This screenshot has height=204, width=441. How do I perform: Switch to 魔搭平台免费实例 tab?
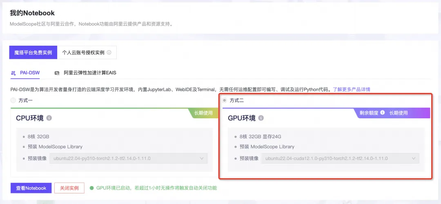33,53
